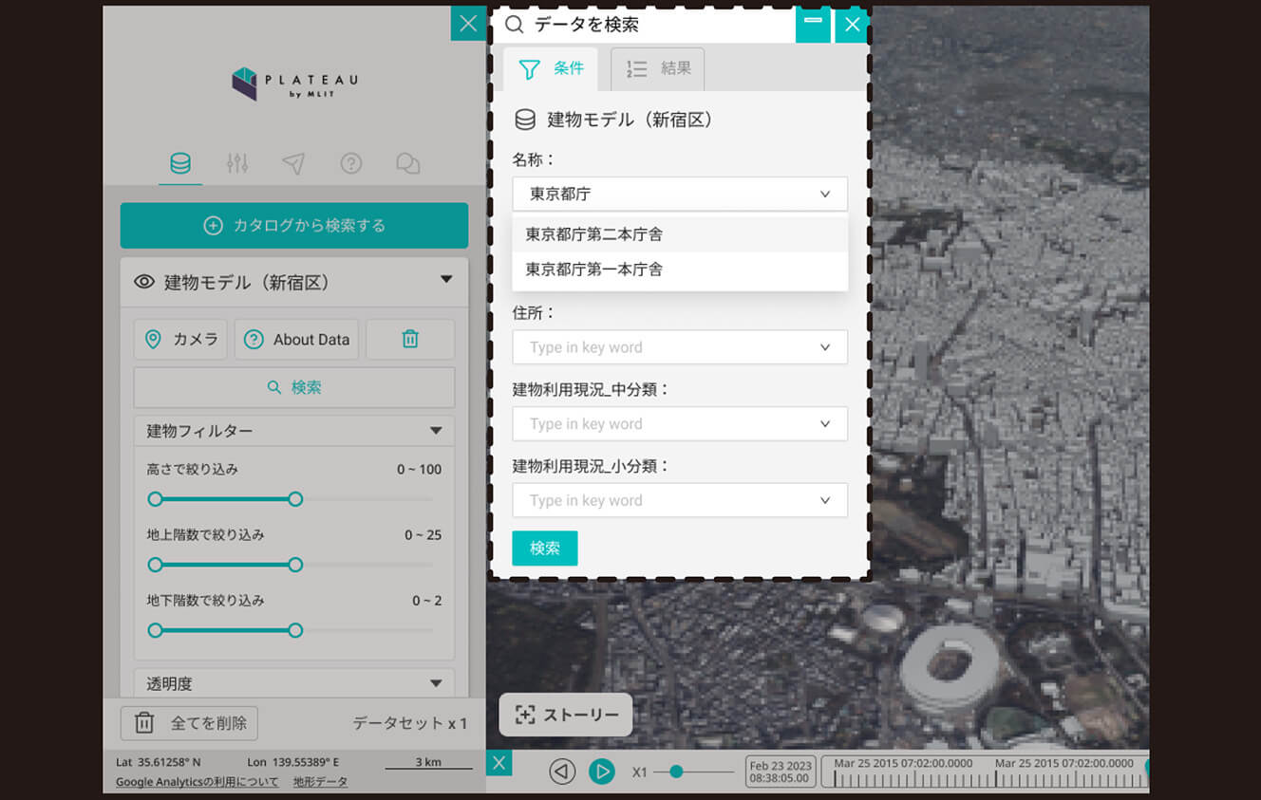Click the database icon beside 建物モデル（新宿区） heading

(x=525, y=120)
